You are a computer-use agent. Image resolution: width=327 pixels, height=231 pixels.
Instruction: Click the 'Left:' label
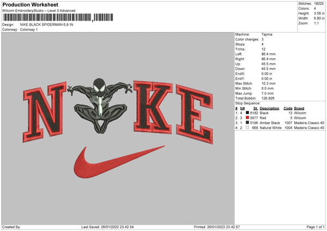click(x=239, y=54)
